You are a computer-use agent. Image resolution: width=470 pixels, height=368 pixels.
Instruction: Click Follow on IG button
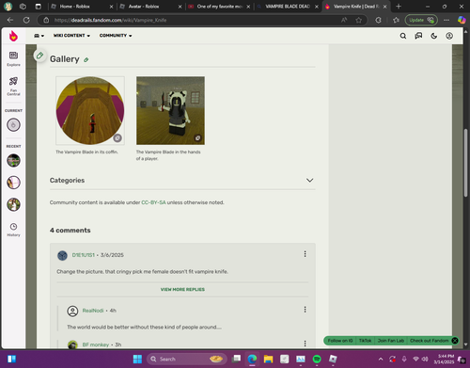(x=340, y=341)
